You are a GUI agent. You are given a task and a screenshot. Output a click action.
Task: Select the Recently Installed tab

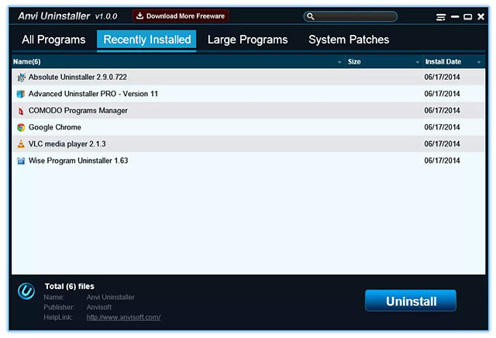146,40
